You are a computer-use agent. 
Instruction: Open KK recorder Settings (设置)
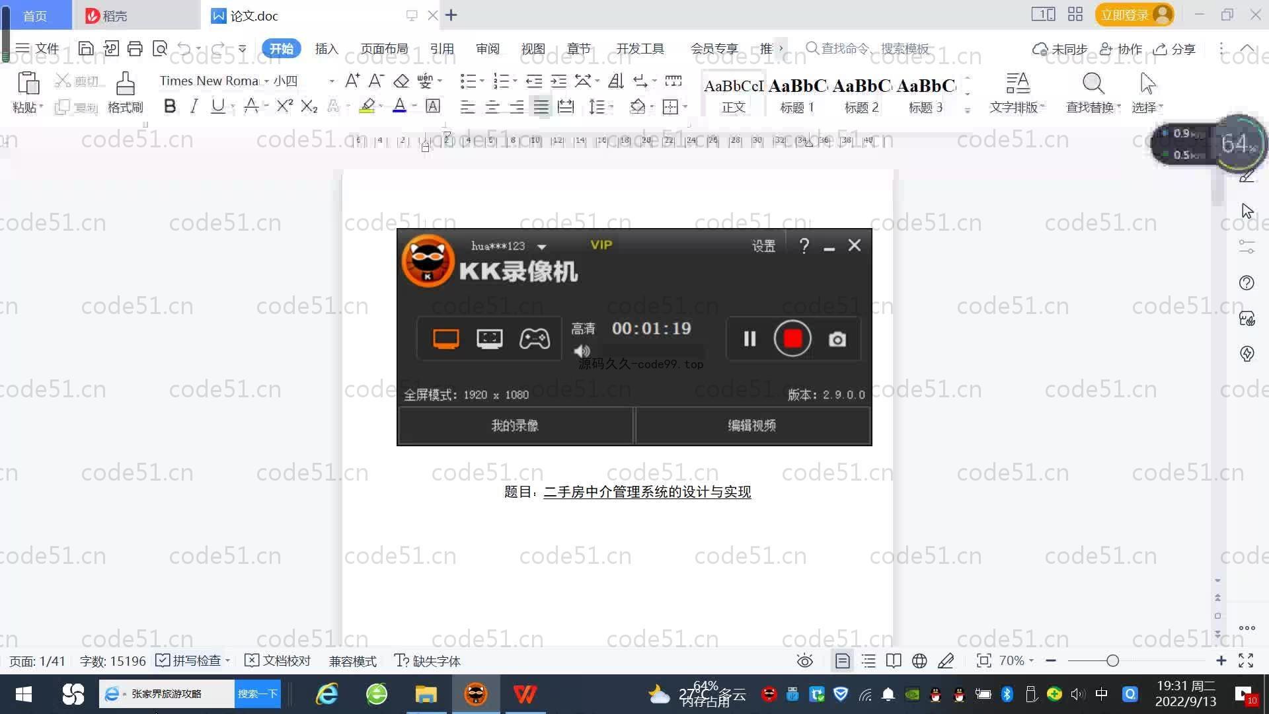pyautogui.click(x=763, y=246)
